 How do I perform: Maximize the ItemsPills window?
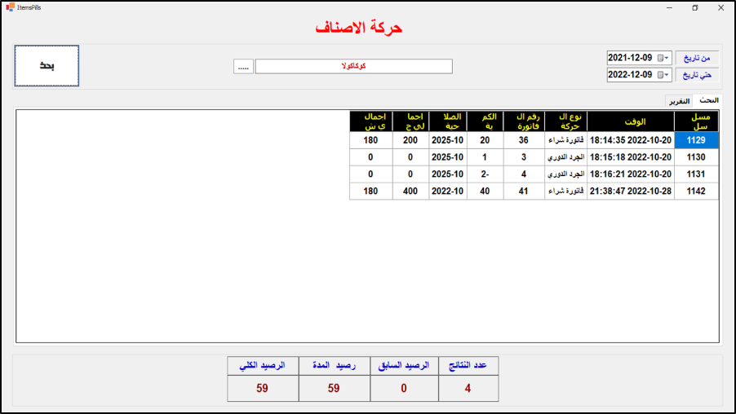click(x=694, y=7)
